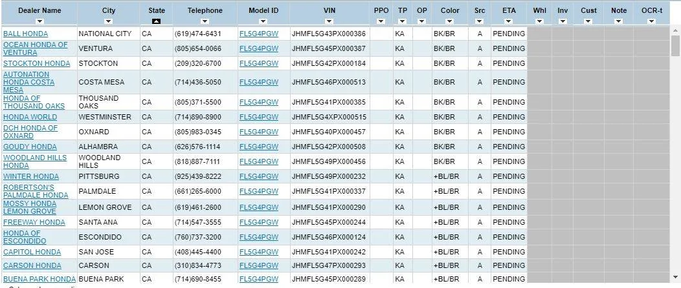This screenshot has height=288, width=681.
Task: Click city cell SANTA ANA
Action: pyautogui.click(x=98, y=222)
